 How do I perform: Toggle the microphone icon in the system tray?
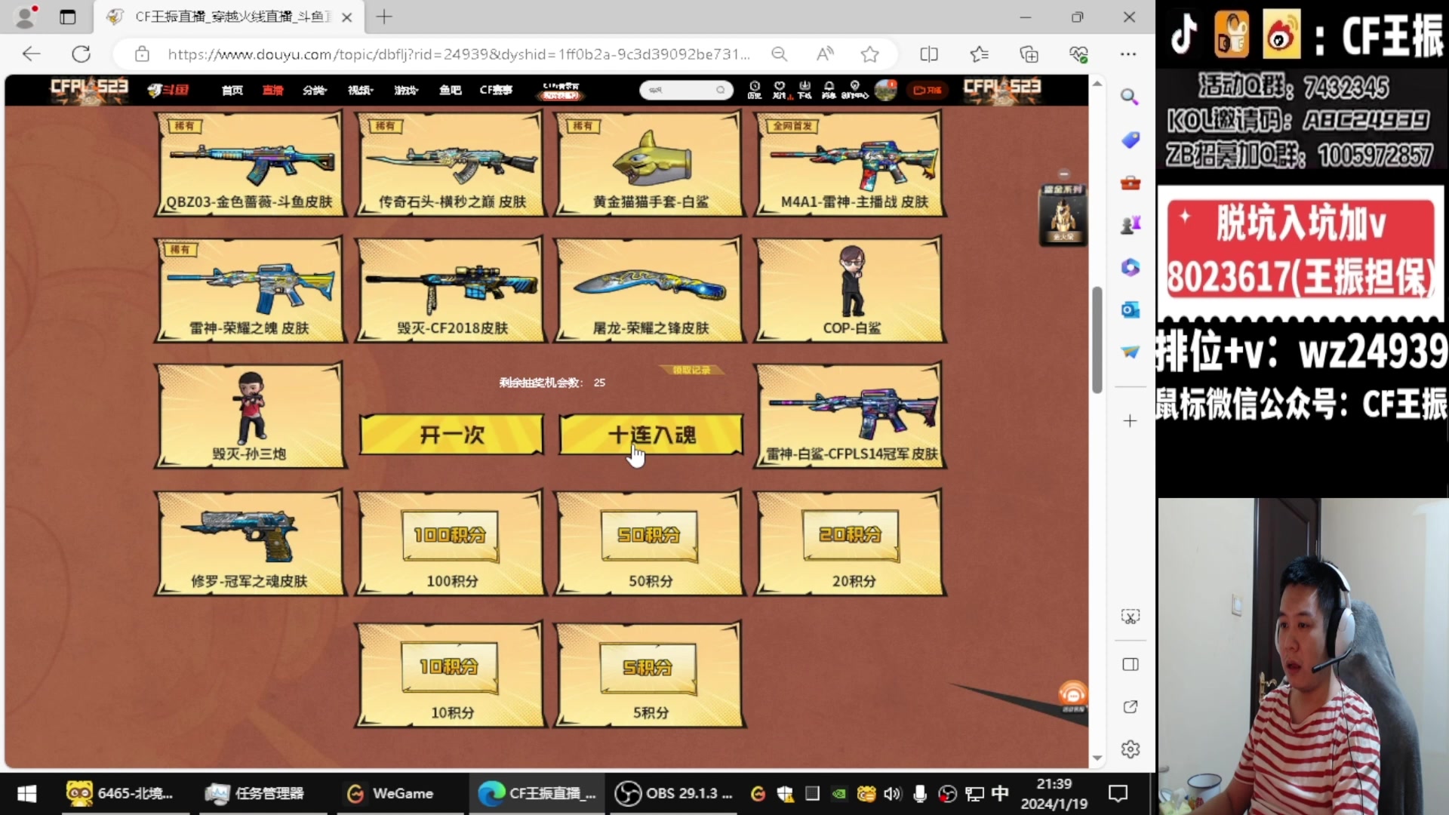click(919, 793)
